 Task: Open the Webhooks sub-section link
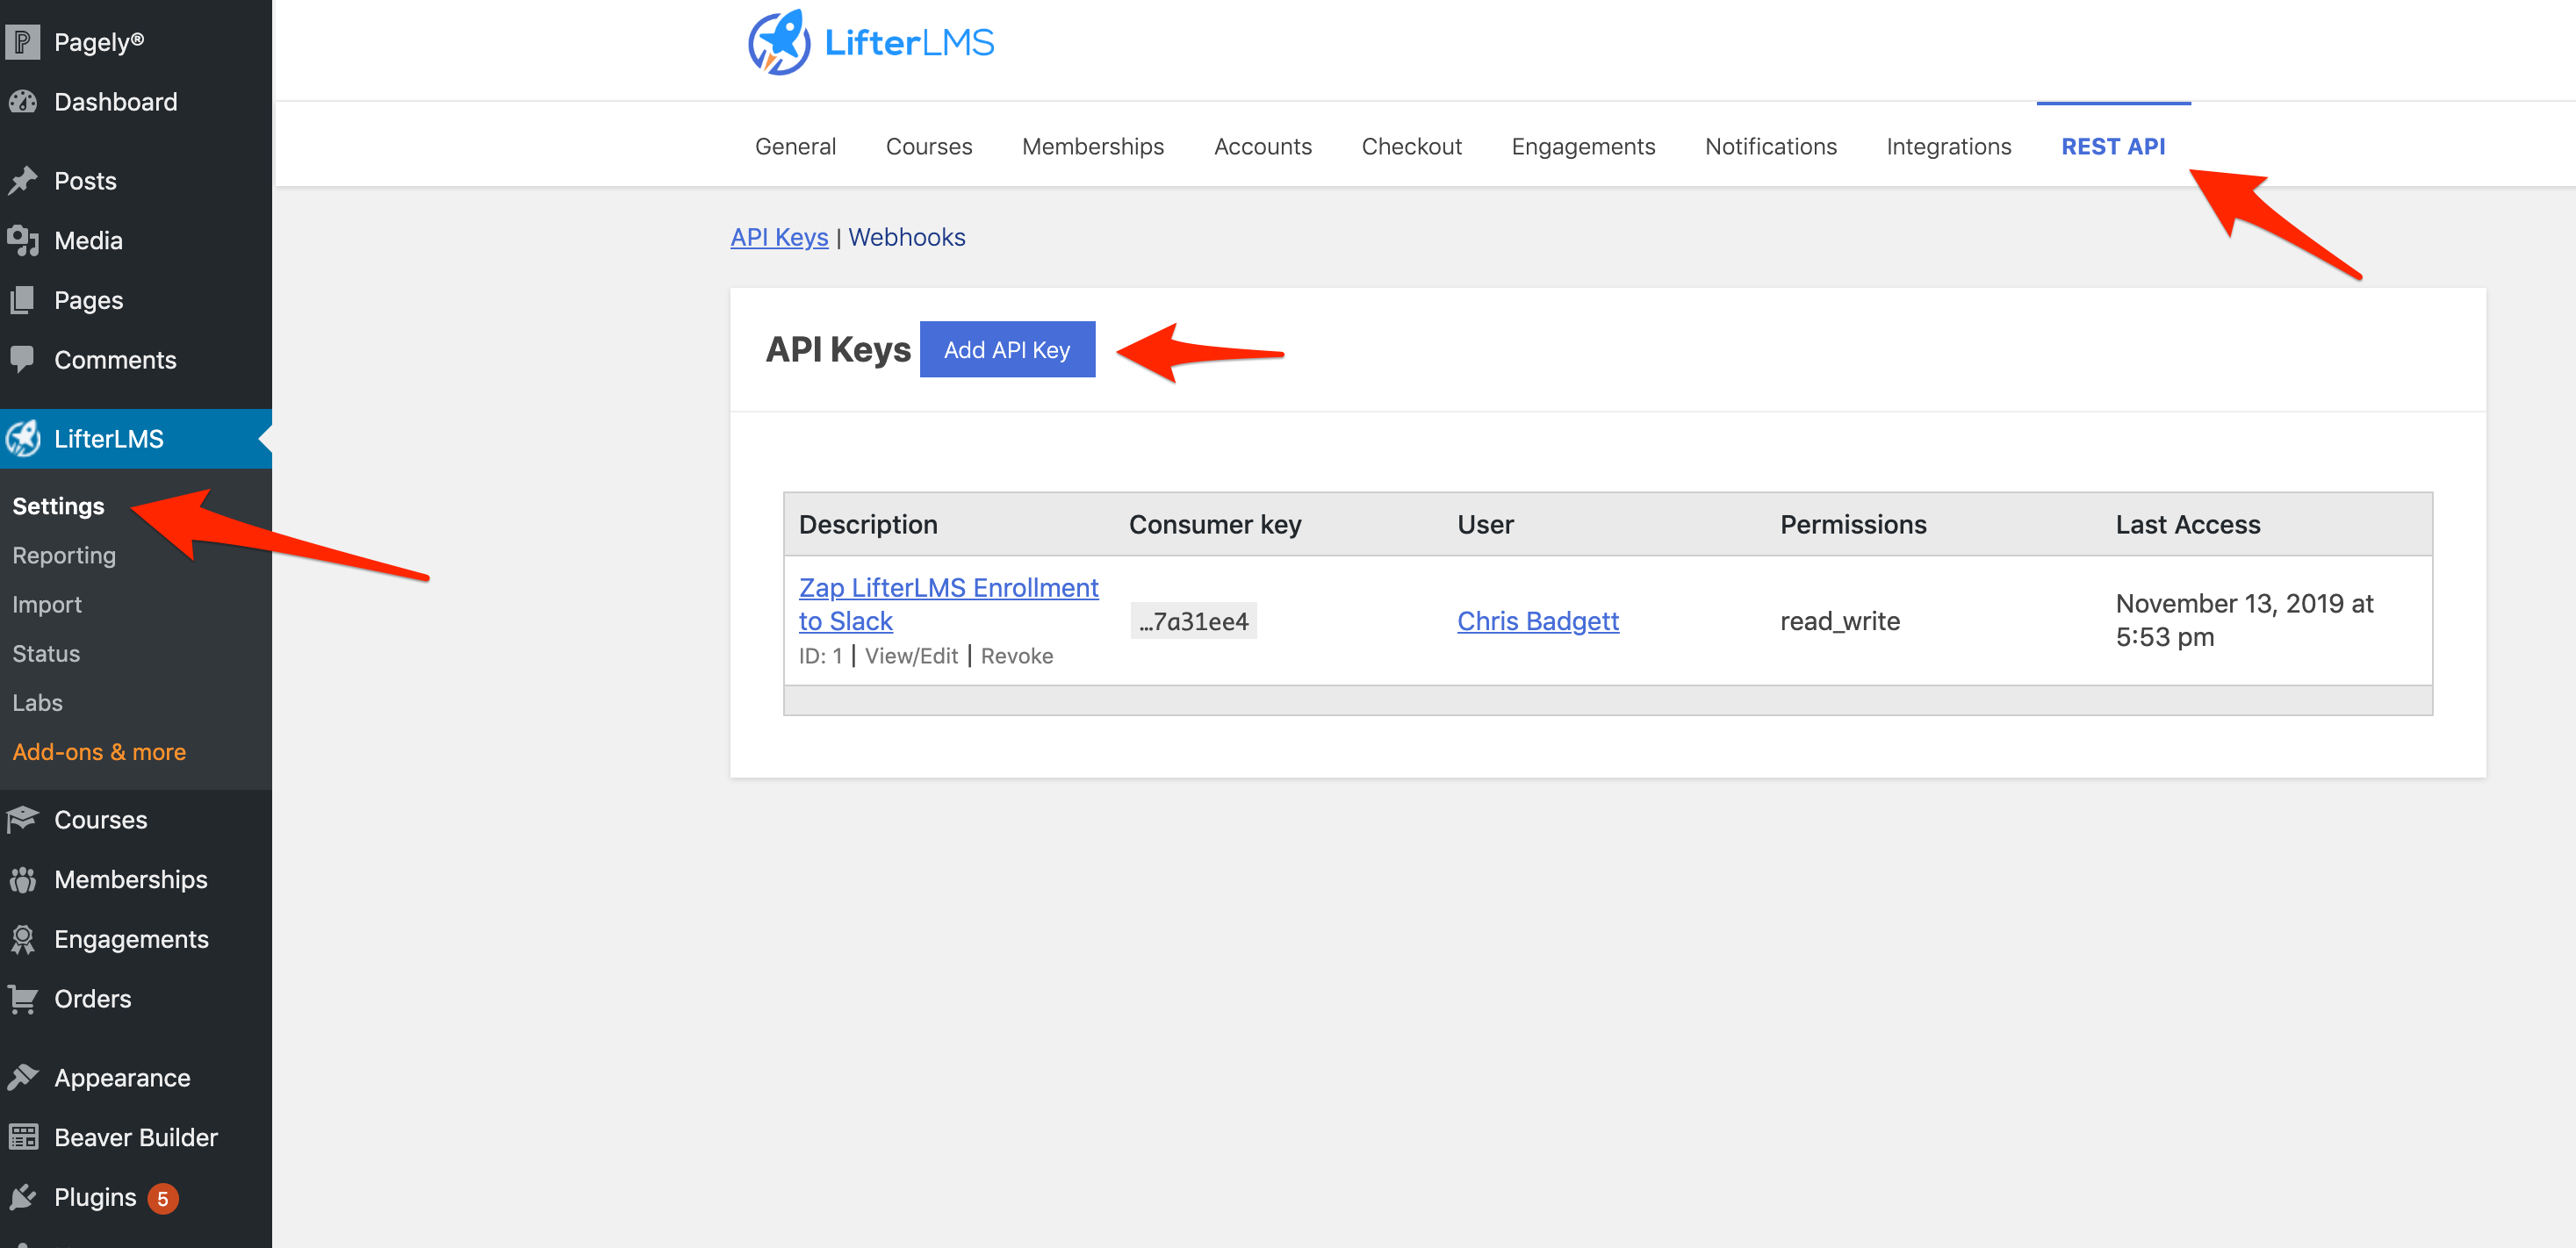pyautogui.click(x=906, y=237)
